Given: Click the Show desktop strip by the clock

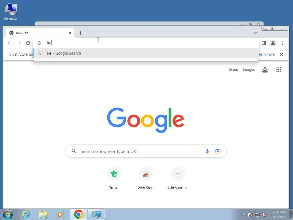Looking at the screenshot, I should [x=291, y=214].
